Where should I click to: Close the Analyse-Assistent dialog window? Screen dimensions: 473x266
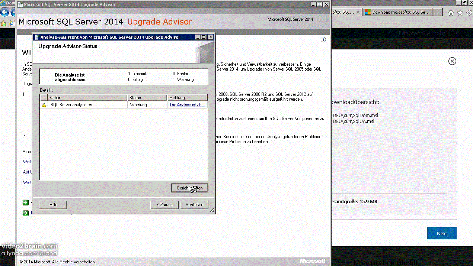pos(211,37)
